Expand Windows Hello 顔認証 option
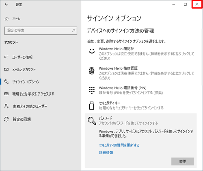 (x=141, y=53)
